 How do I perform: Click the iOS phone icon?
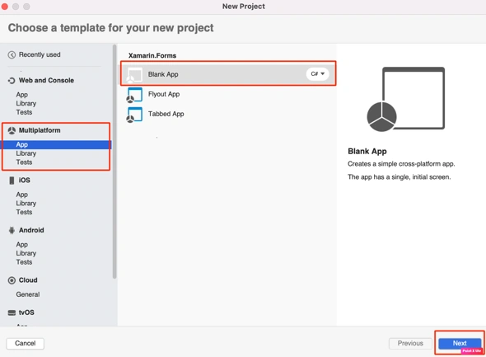pyautogui.click(x=12, y=181)
